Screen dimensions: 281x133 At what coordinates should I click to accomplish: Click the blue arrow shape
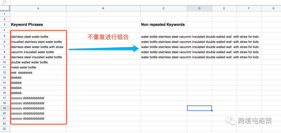tap(104, 48)
